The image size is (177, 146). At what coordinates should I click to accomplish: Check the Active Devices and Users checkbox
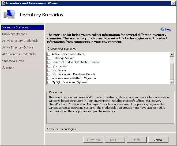tap(49, 54)
